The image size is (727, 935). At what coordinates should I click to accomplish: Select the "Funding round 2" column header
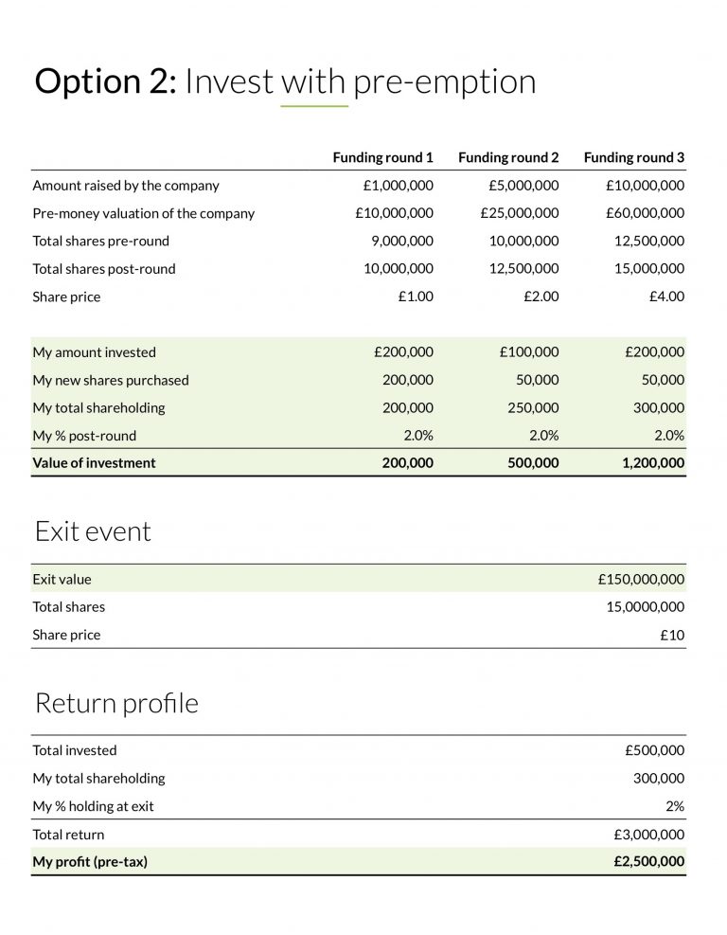[x=508, y=157]
